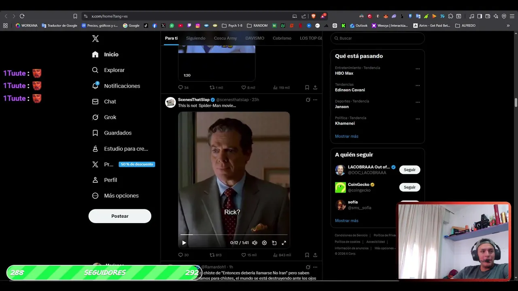Bookmark the post with 119 mil views
Image resolution: width=518 pixels, height=291 pixels.
tap(307, 87)
